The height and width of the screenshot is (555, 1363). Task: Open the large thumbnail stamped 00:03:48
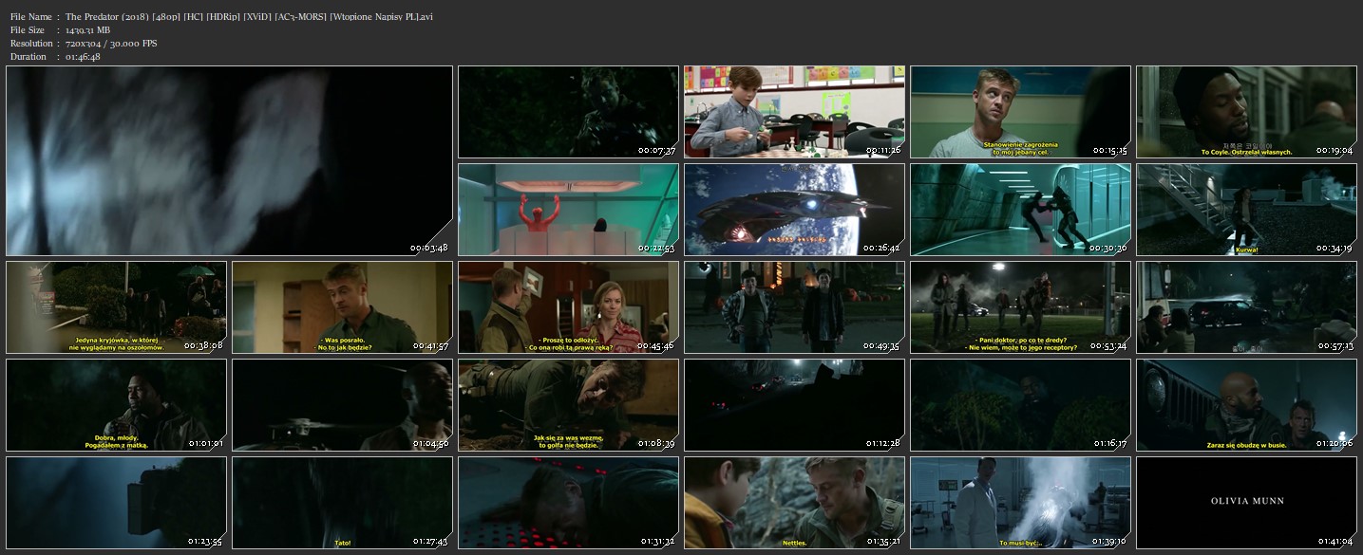click(x=229, y=161)
